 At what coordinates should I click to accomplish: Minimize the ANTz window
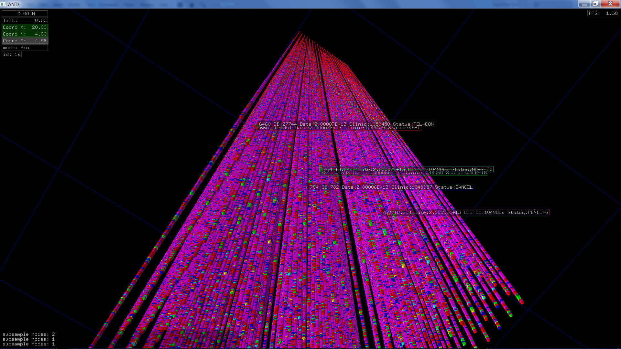584,4
